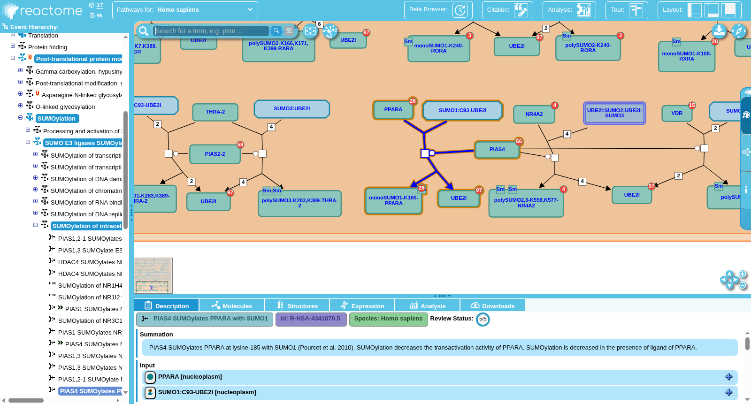This screenshot has width=751, height=404.
Task: Click the diagram export download icon
Action: pyautogui.click(x=719, y=31)
